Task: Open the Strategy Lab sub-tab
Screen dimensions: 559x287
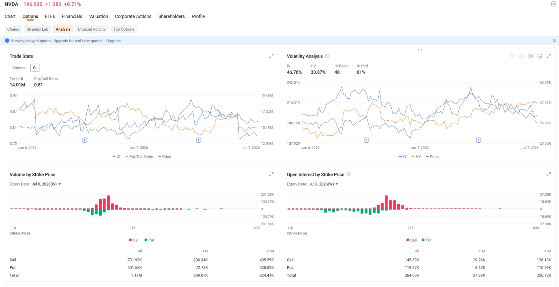Action: pos(37,29)
